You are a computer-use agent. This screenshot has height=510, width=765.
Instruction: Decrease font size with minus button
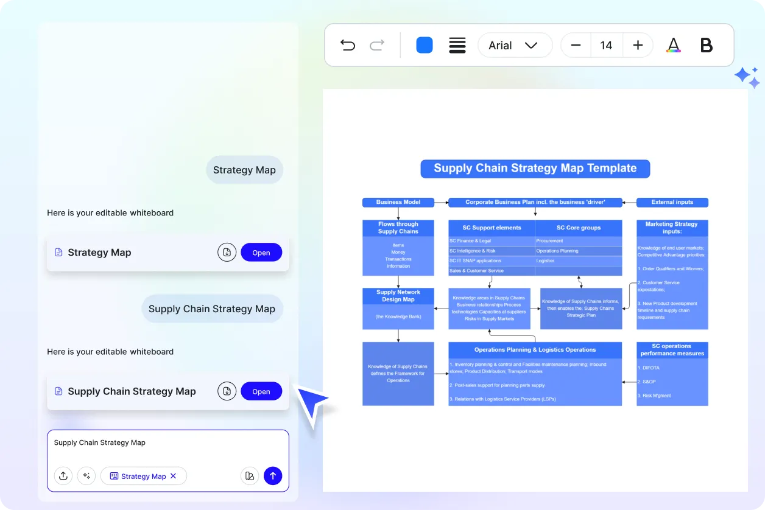[576, 45]
